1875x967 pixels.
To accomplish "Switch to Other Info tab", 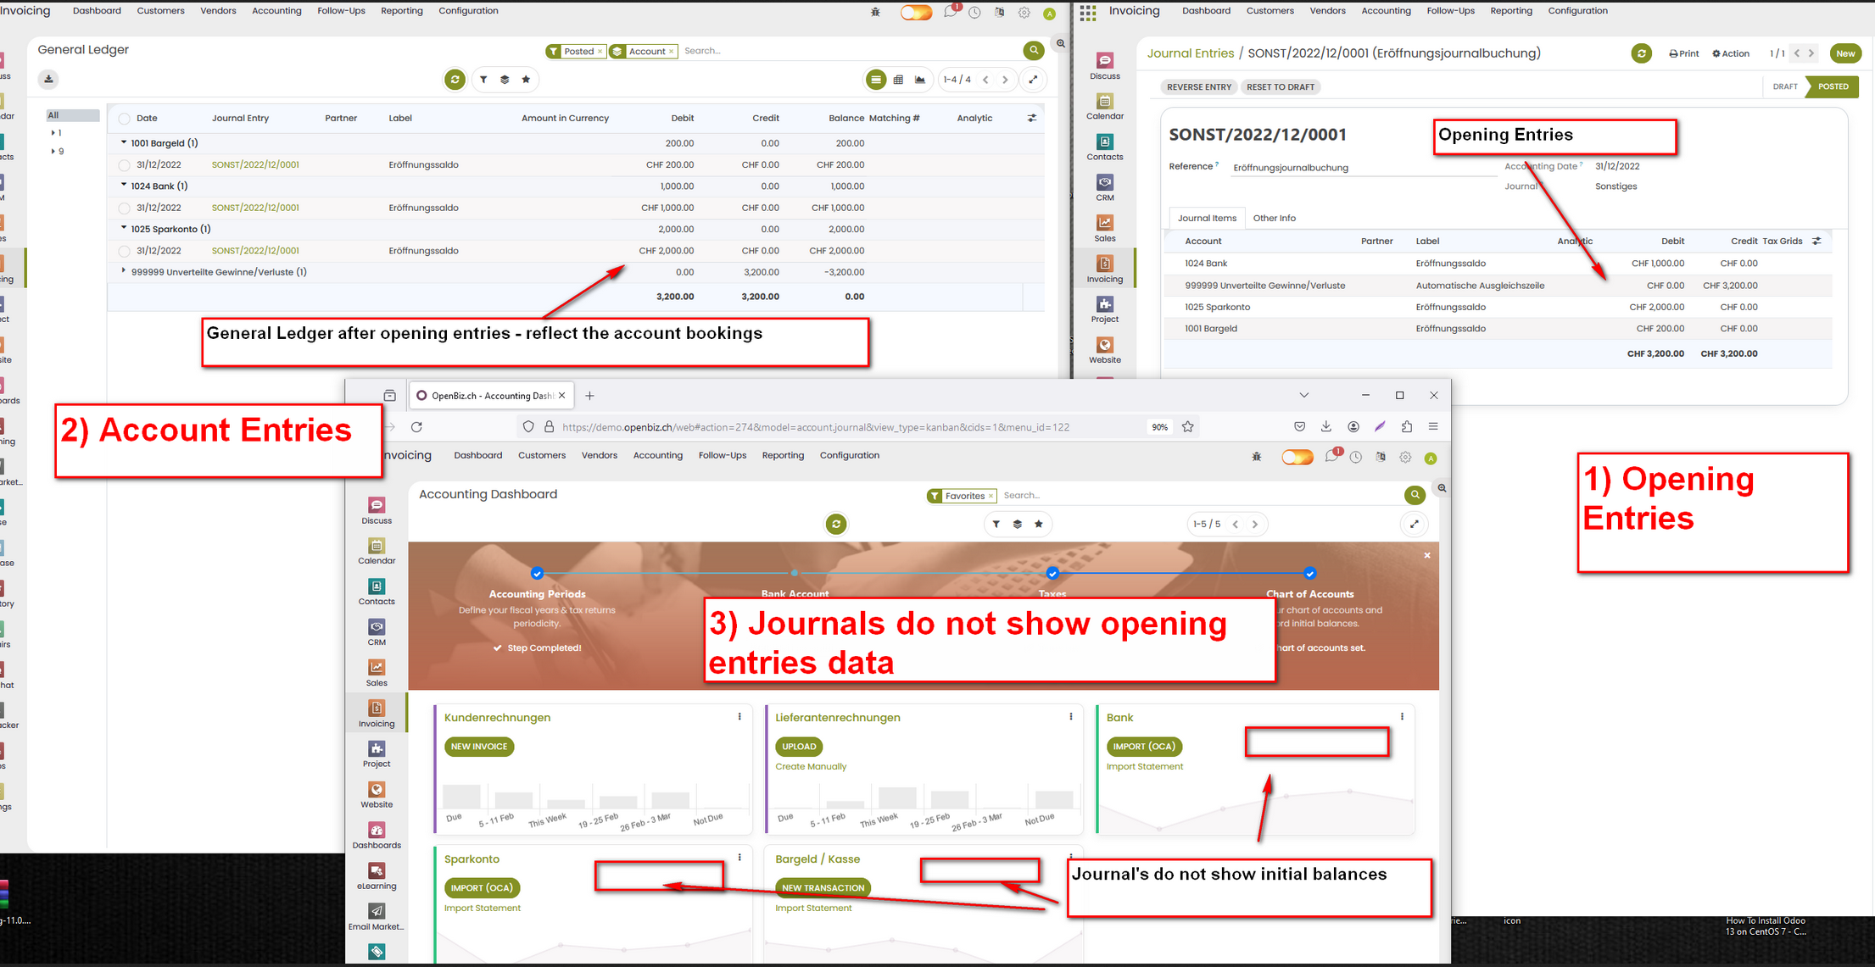I will [1274, 219].
